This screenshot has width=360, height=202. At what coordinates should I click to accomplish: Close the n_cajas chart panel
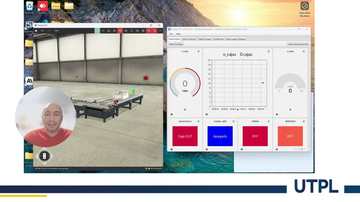coord(269,51)
